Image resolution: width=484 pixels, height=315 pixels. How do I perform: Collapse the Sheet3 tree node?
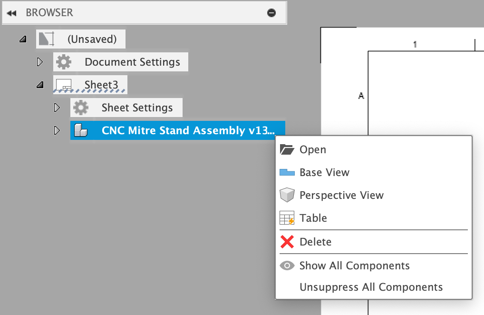coord(39,84)
